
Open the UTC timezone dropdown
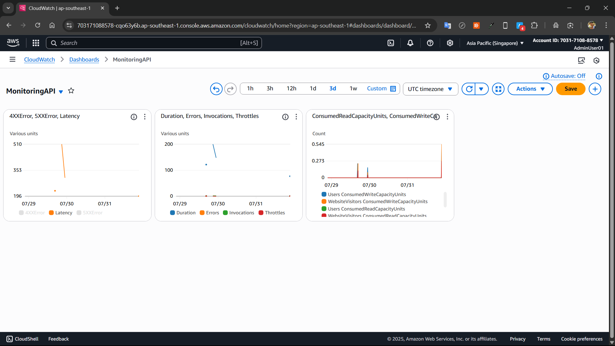430,89
